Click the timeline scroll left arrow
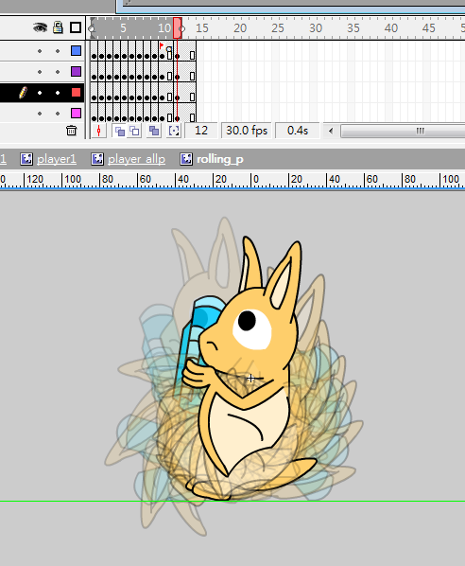The image size is (465, 566). (331, 131)
